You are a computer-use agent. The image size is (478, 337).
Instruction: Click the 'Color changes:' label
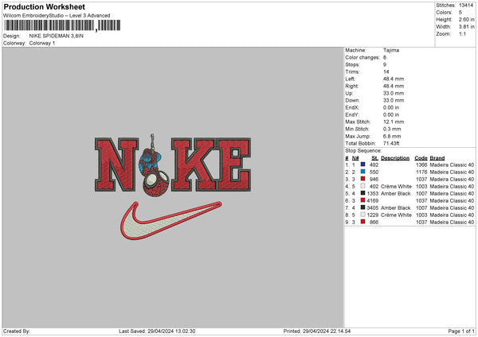(x=362, y=57)
